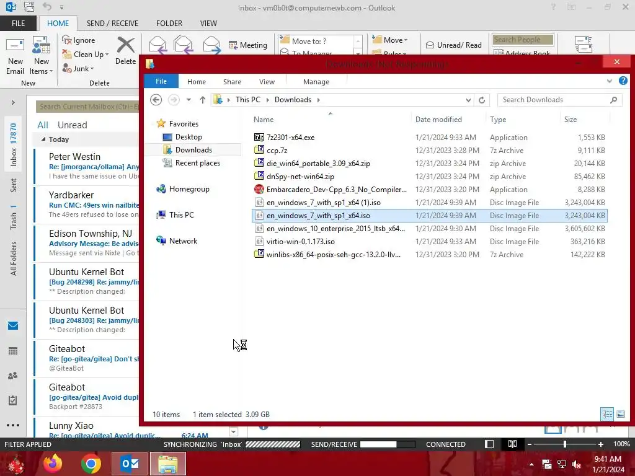Screen dimensions: 635x476
Task: Select 7z2301-x64.exe file
Action: click(x=290, y=138)
